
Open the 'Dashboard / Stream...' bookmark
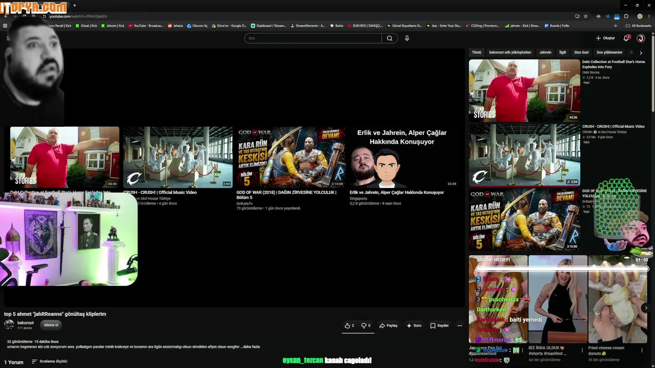pos(268,26)
